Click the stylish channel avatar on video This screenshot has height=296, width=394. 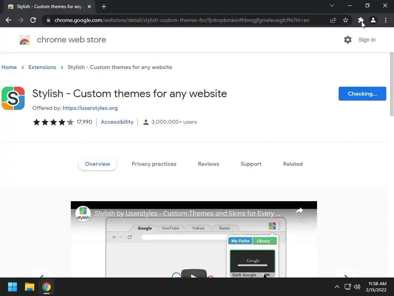(x=83, y=214)
